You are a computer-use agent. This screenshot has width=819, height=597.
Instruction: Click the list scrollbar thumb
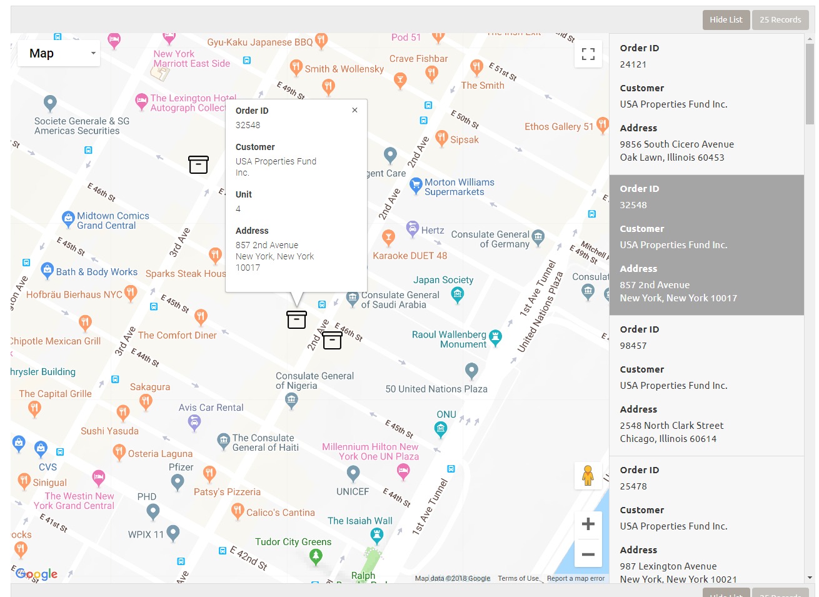810,83
